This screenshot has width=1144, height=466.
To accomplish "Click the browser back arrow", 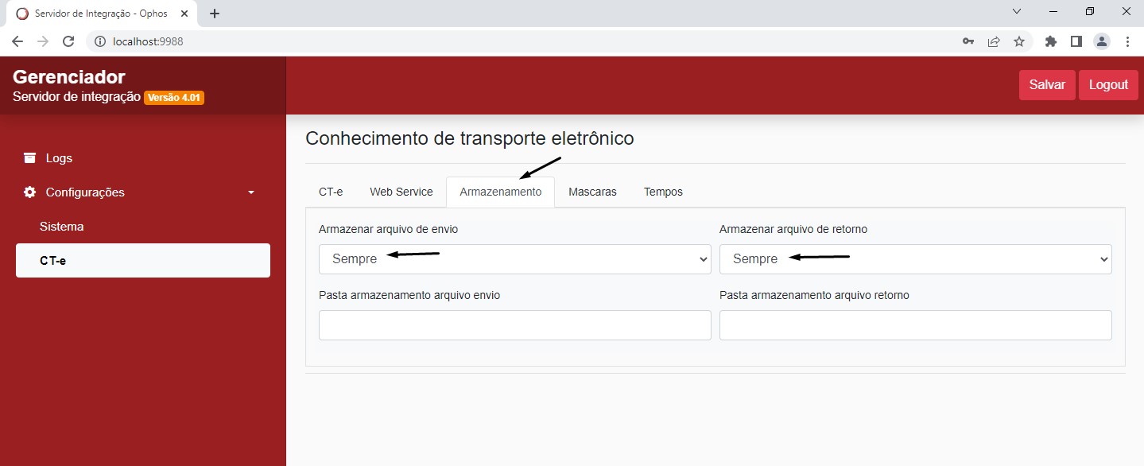I will click(17, 41).
